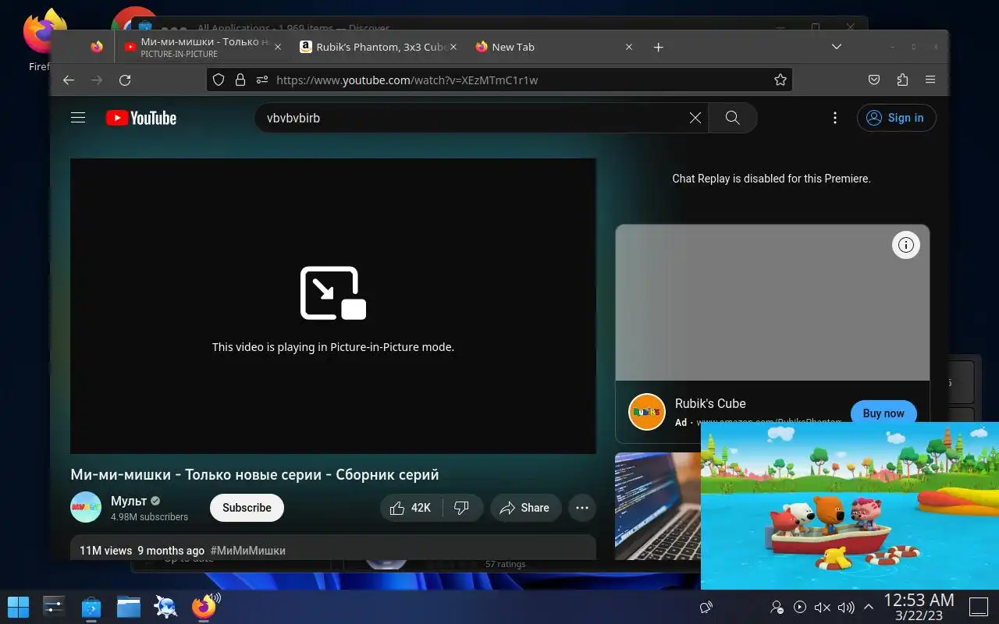Open more actions ellipsis below video
The width and height of the screenshot is (999, 624).
(582, 508)
